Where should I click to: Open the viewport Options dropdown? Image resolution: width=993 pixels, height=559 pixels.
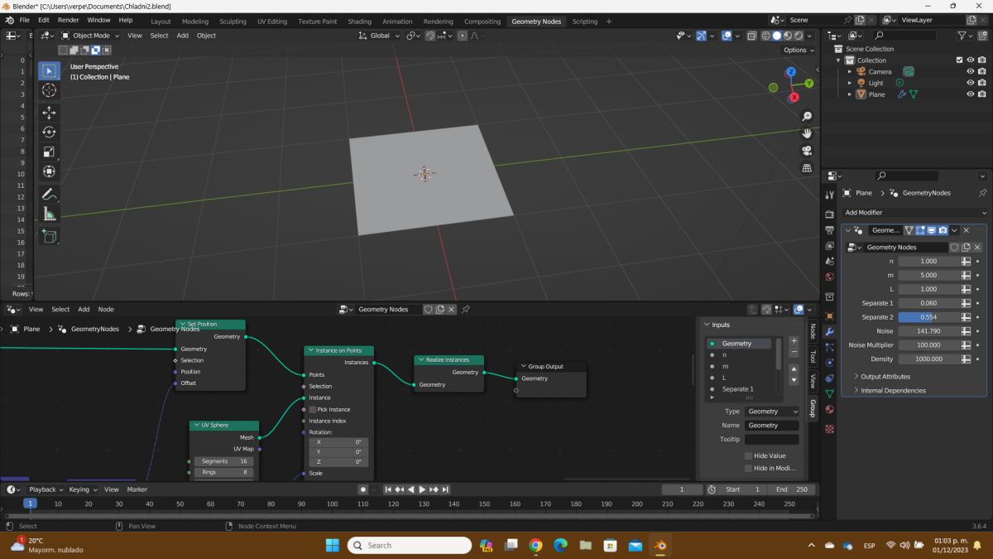click(798, 50)
